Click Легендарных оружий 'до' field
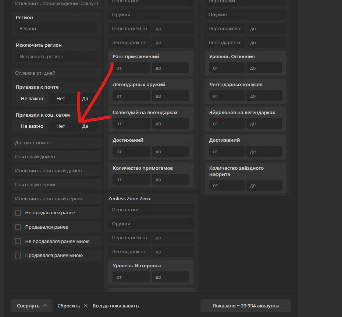This screenshot has height=317, width=342. [171, 96]
